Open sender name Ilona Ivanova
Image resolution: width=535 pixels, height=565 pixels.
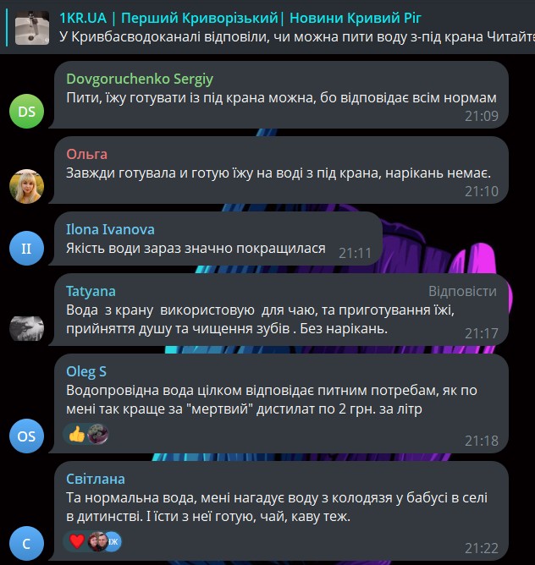tap(110, 229)
